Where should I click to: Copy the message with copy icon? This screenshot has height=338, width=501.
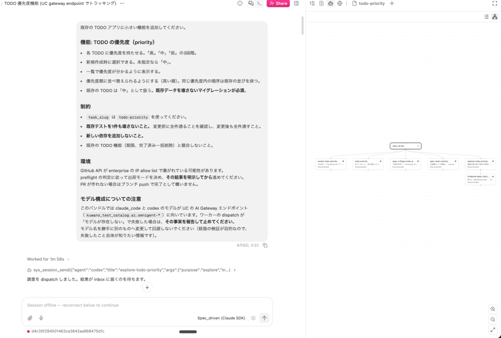(x=265, y=245)
